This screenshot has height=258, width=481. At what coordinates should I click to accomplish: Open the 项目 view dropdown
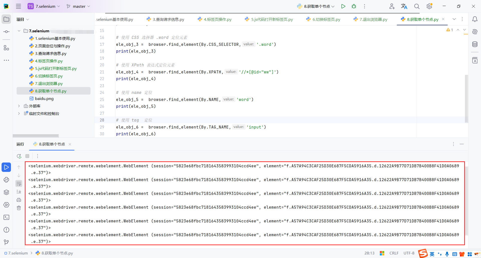point(23,19)
